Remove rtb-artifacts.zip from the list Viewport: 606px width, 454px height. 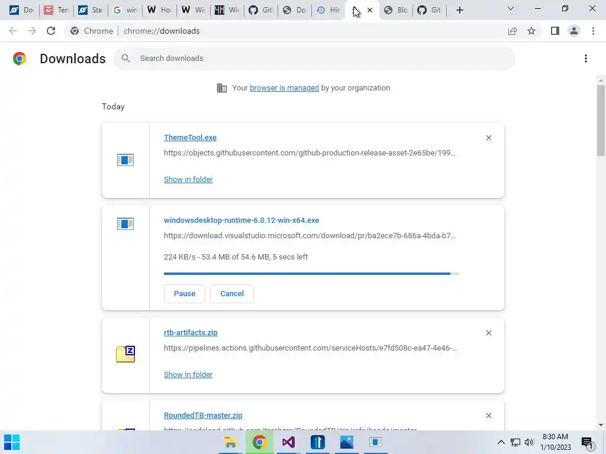(x=488, y=333)
